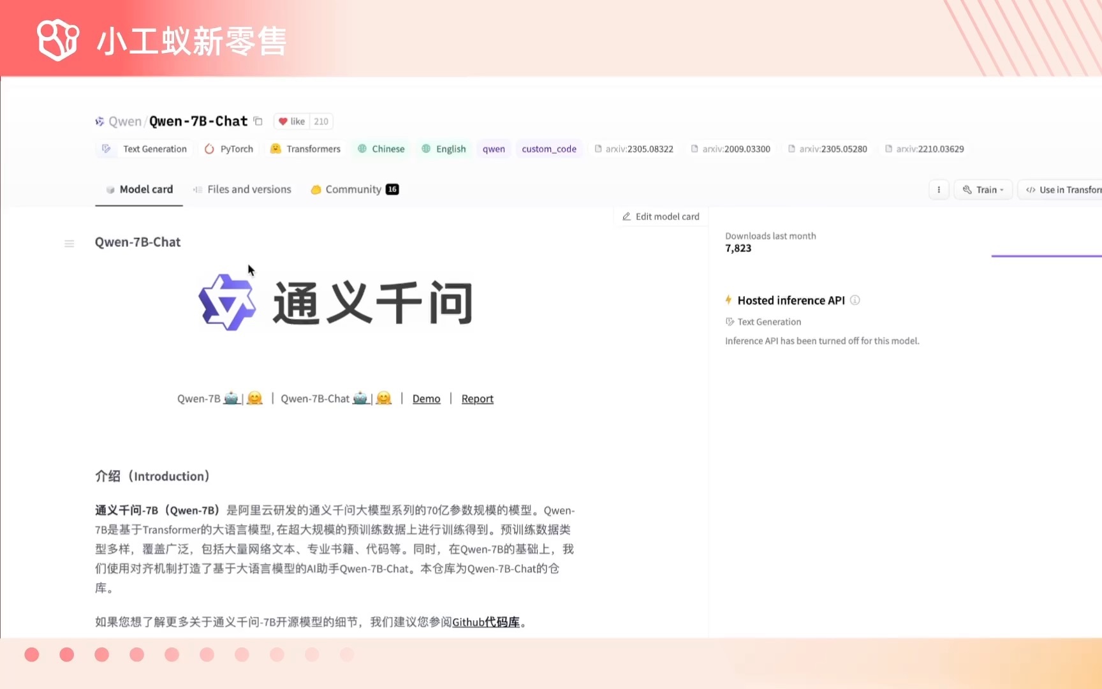Select the qwen tag

coord(494,149)
